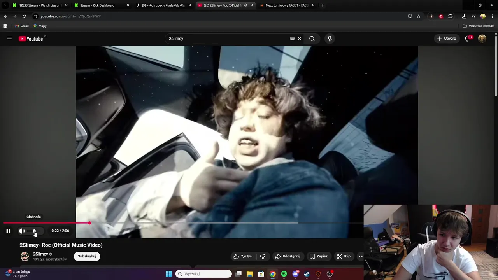The width and height of the screenshot is (498, 280).
Task: Clear the search text with the X
Action: click(x=300, y=38)
